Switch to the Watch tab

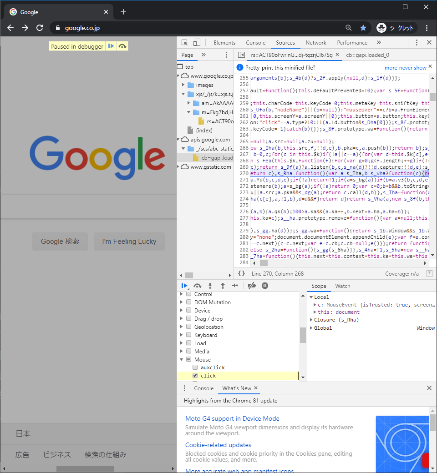click(342, 286)
